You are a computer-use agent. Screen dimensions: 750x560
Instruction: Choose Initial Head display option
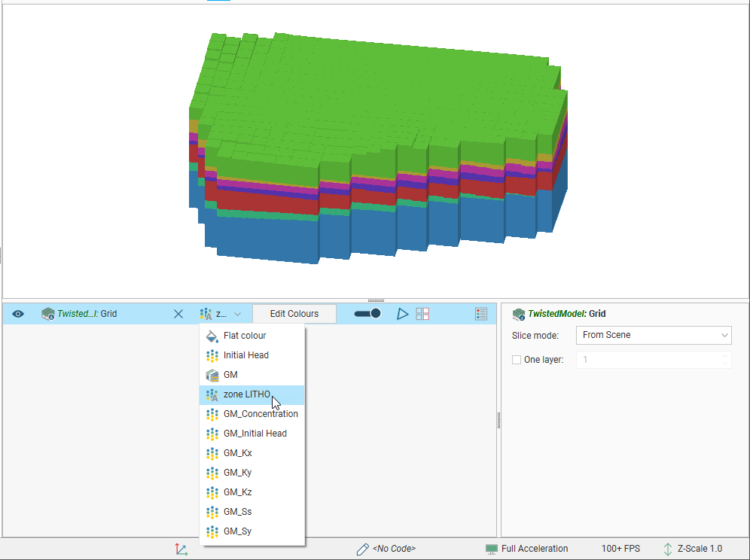245,355
